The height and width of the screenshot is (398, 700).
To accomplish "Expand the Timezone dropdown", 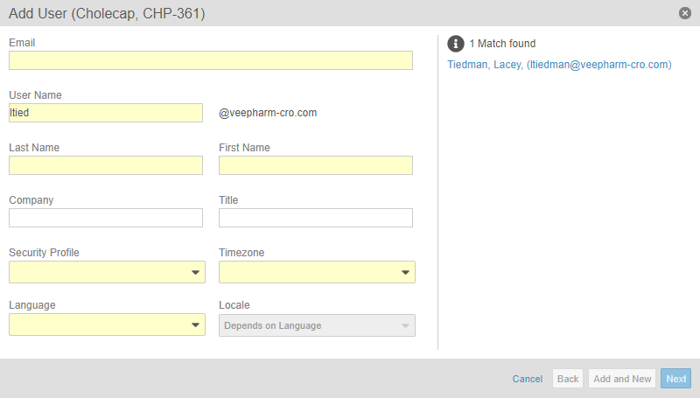I will pos(317,272).
